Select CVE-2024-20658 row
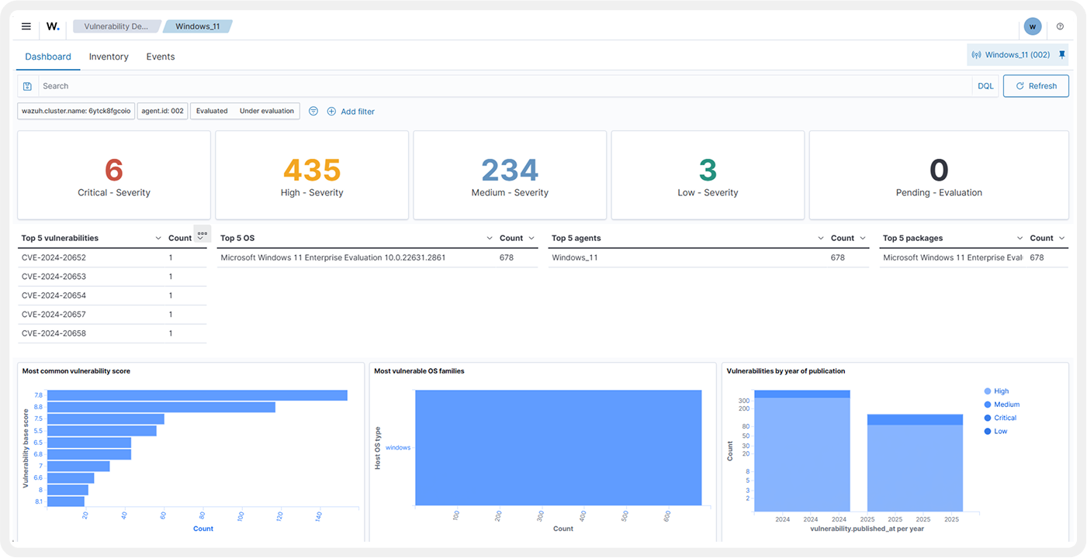This screenshot has height=558, width=1087. (113, 333)
